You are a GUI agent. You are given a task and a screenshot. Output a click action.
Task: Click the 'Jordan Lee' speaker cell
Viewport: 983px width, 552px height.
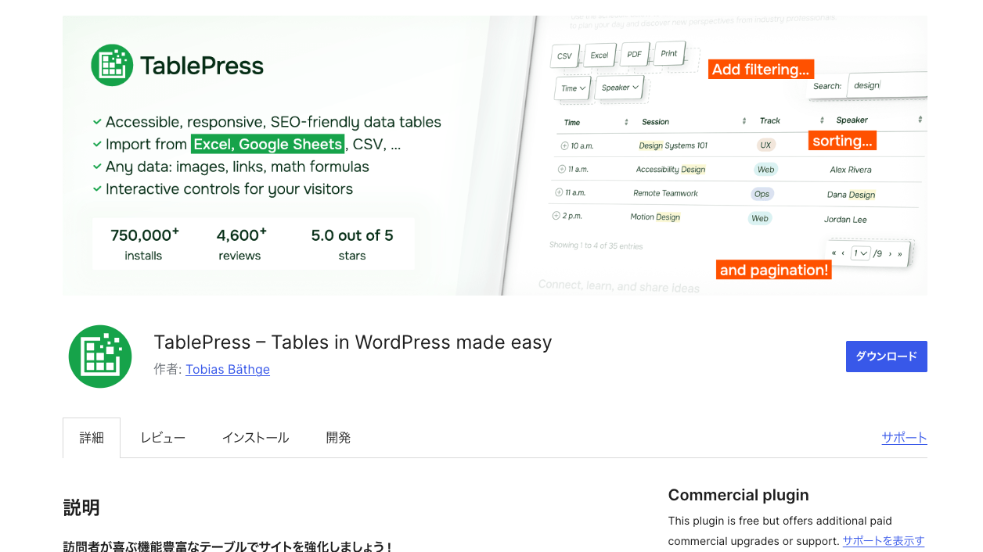click(x=845, y=220)
